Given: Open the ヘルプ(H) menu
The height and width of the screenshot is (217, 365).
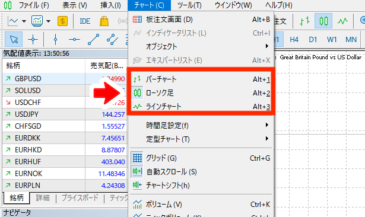Looking at the screenshot, I should click(x=278, y=5).
